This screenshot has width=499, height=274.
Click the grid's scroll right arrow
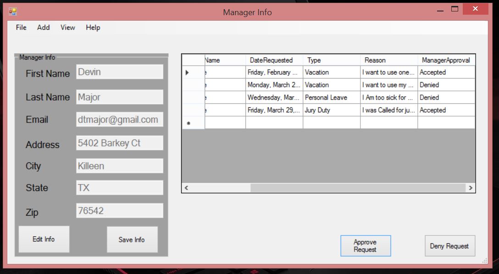click(x=470, y=188)
